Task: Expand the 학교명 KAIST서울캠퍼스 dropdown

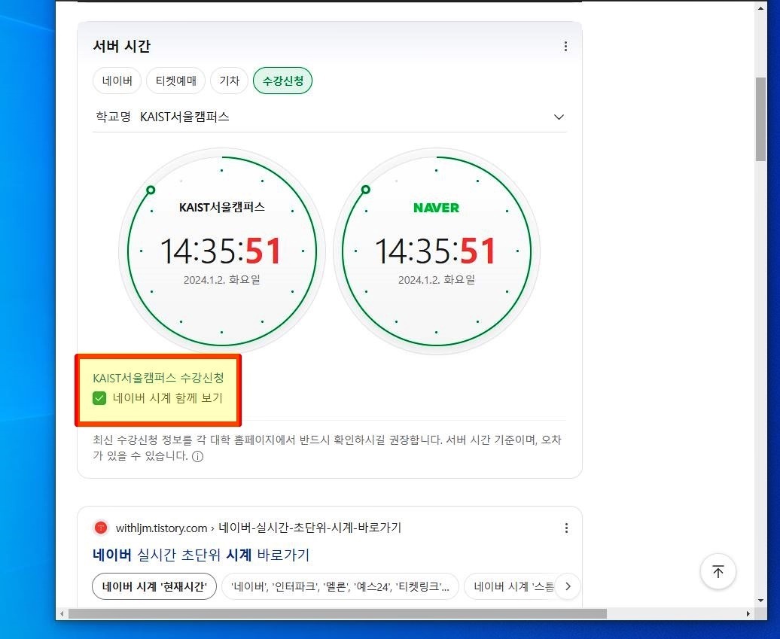Action: click(329, 117)
